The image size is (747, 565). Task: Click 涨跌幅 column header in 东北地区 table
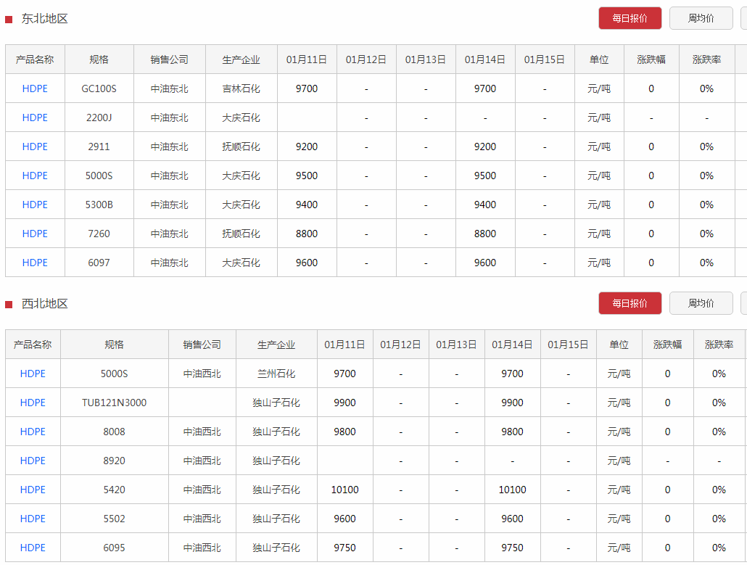point(651,59)
